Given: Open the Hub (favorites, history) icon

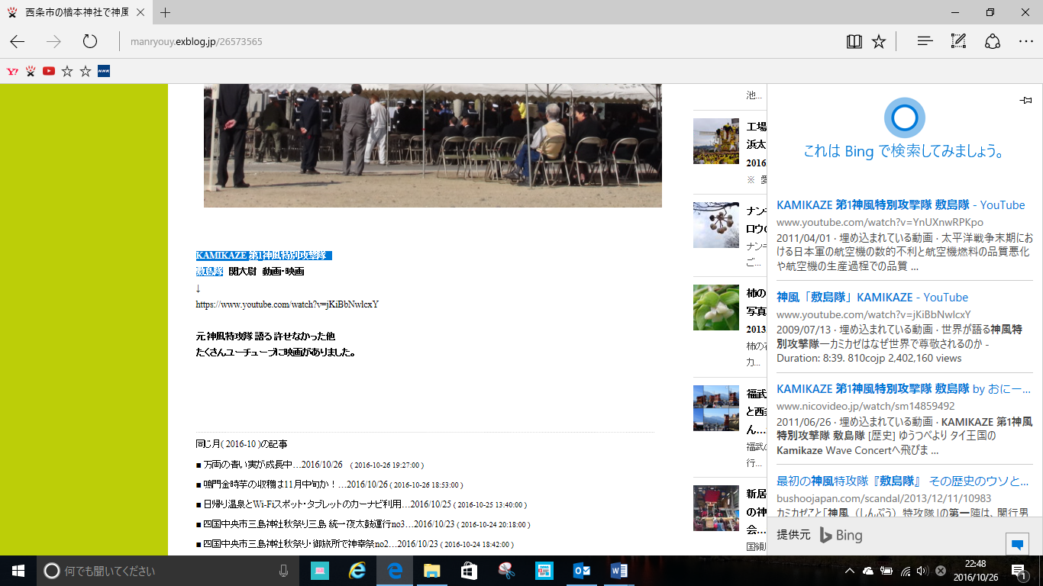Looking at the screenshot, I should click(x=925, y=42).
